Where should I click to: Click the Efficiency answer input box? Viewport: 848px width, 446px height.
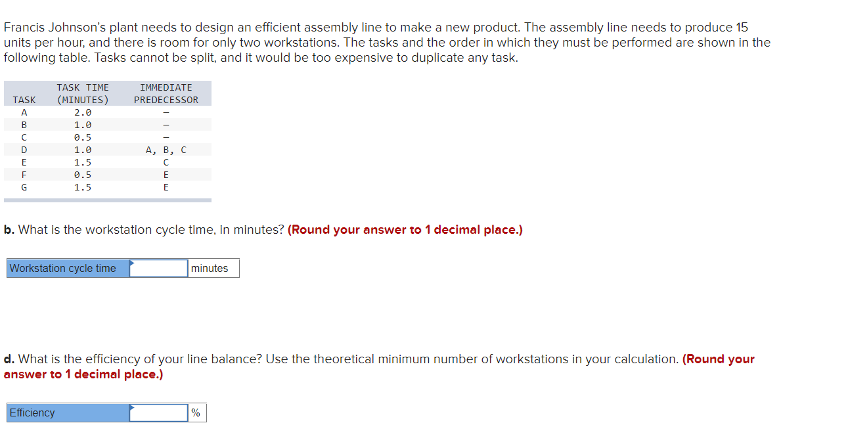(159, 413)
